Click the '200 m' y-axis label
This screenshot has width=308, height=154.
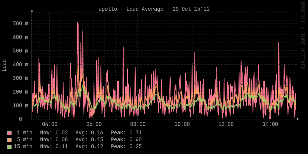[21, 92]
